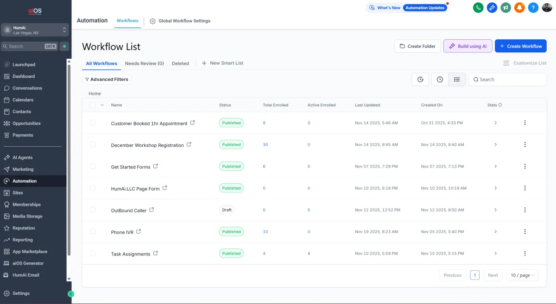556x304 pixels.
Task: Open the 10 / page dropdown
Action: 523,275
